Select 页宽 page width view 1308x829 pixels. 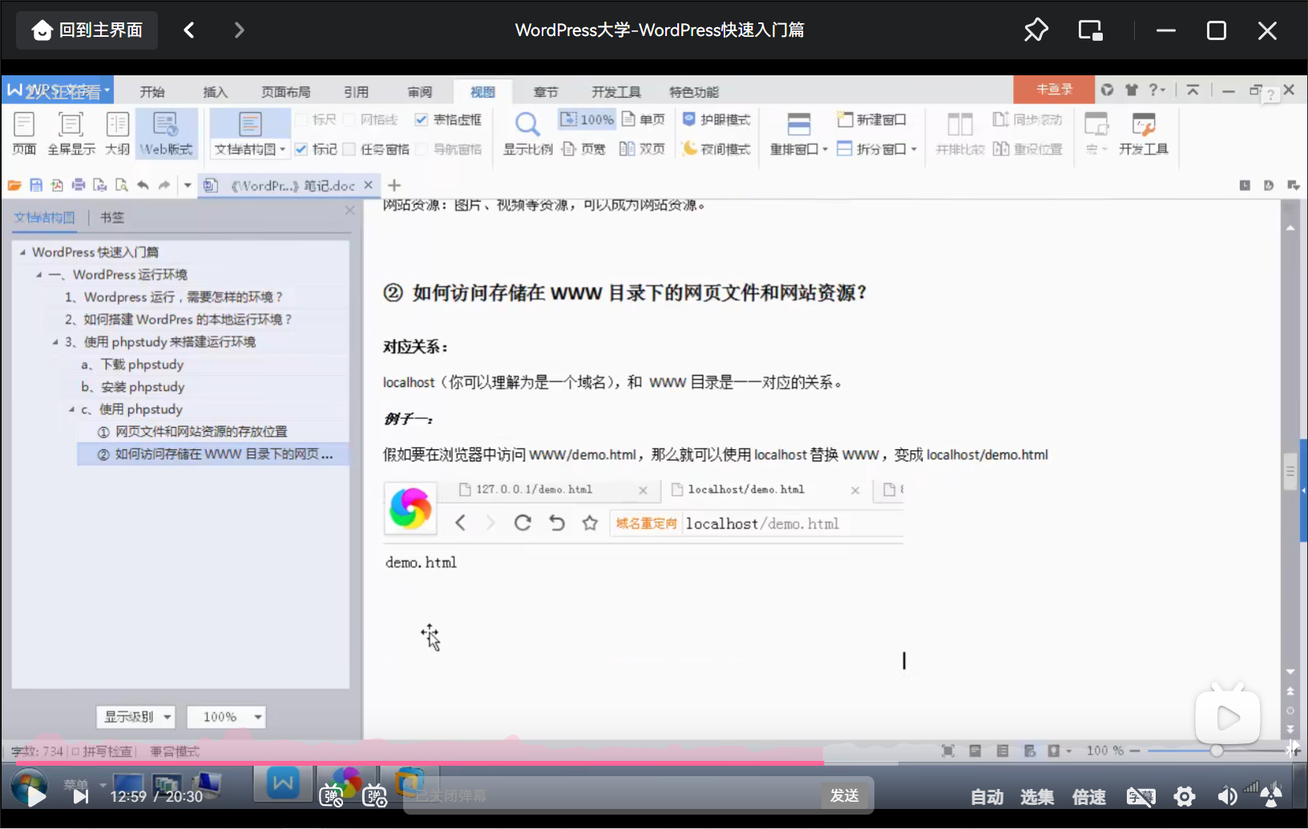(584, 149)
